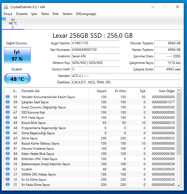
Task: Click status orb beside Silme Sayısı row
Action: click(8, 138)
